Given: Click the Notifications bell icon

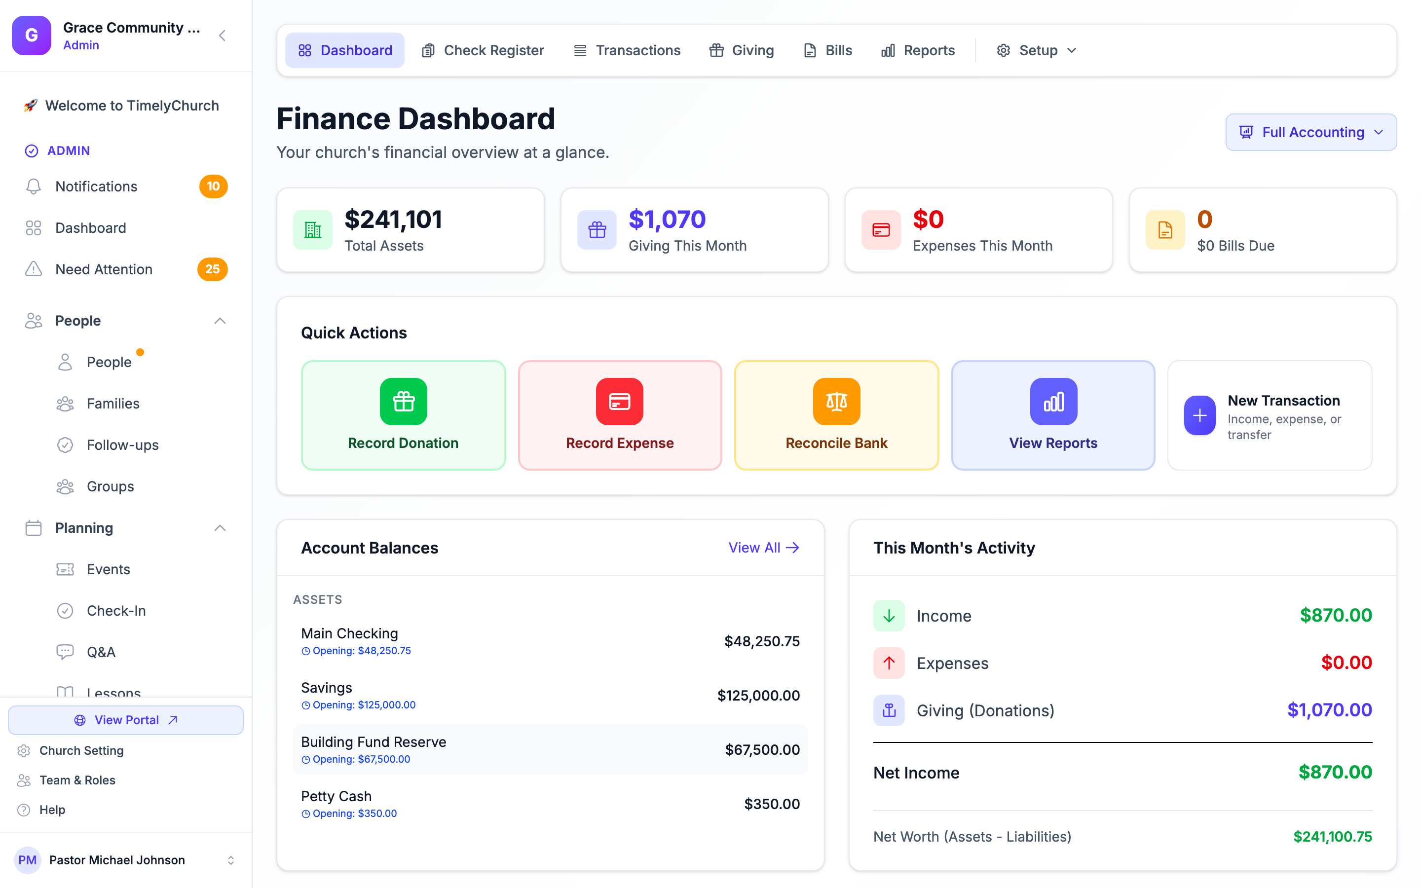Looking at the screenshot, I should pos(34,186).
